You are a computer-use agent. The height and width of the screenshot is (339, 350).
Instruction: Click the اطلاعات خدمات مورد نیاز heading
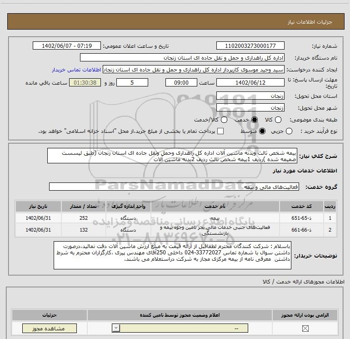click(x=305, y=171)
